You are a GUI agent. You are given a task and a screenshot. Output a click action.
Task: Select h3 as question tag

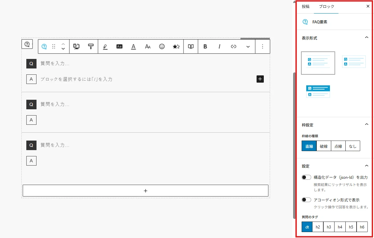pos(329,227)
